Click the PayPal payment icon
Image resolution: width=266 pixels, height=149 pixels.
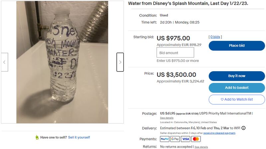coord(165,139)
